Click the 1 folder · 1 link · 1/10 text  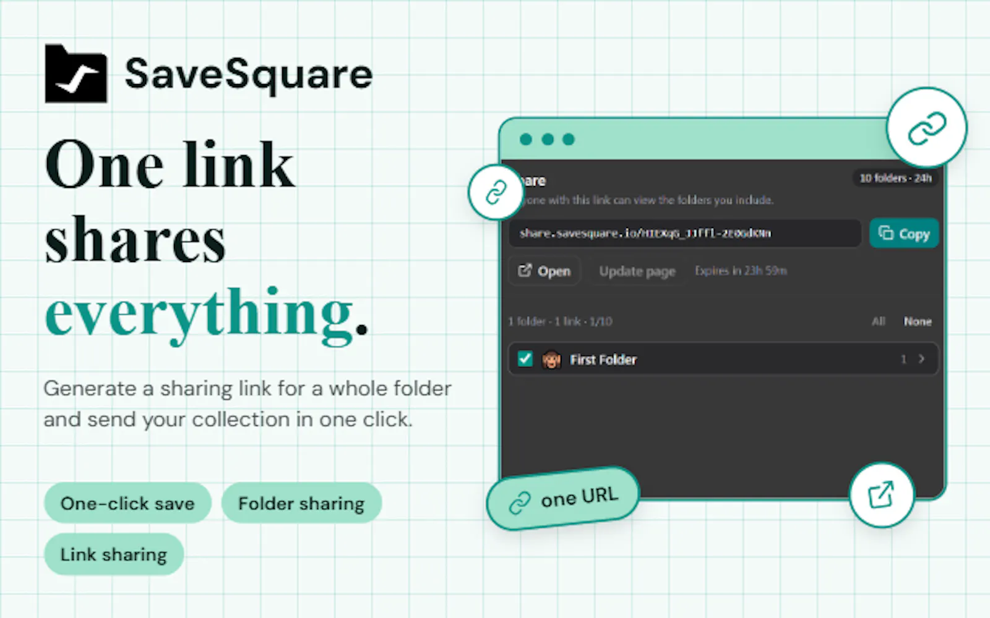coord(560,321)
